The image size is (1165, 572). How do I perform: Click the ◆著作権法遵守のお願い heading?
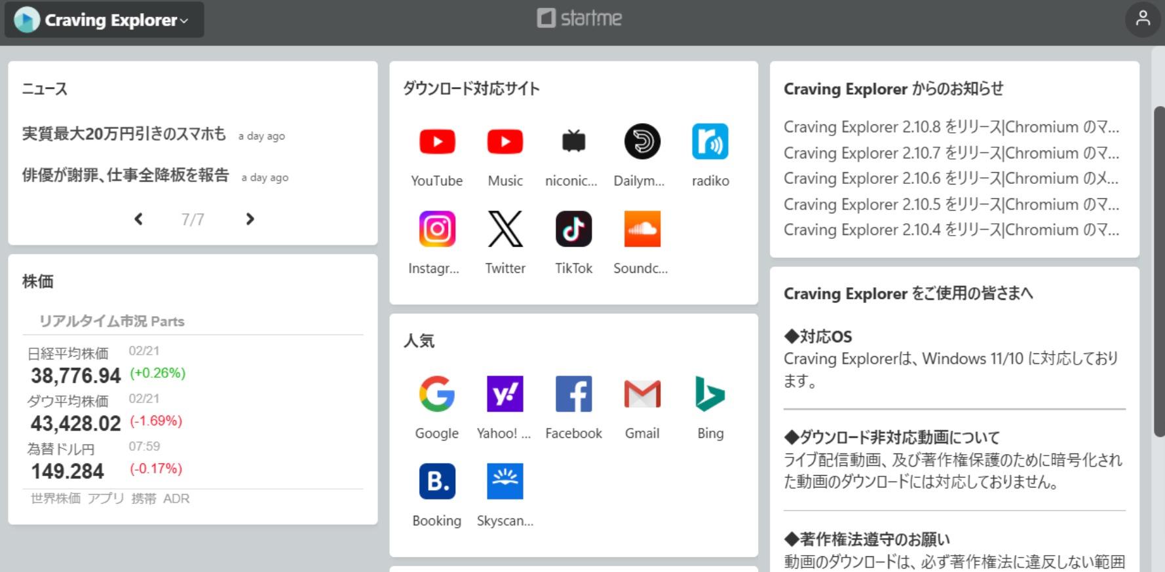point(867,539)
